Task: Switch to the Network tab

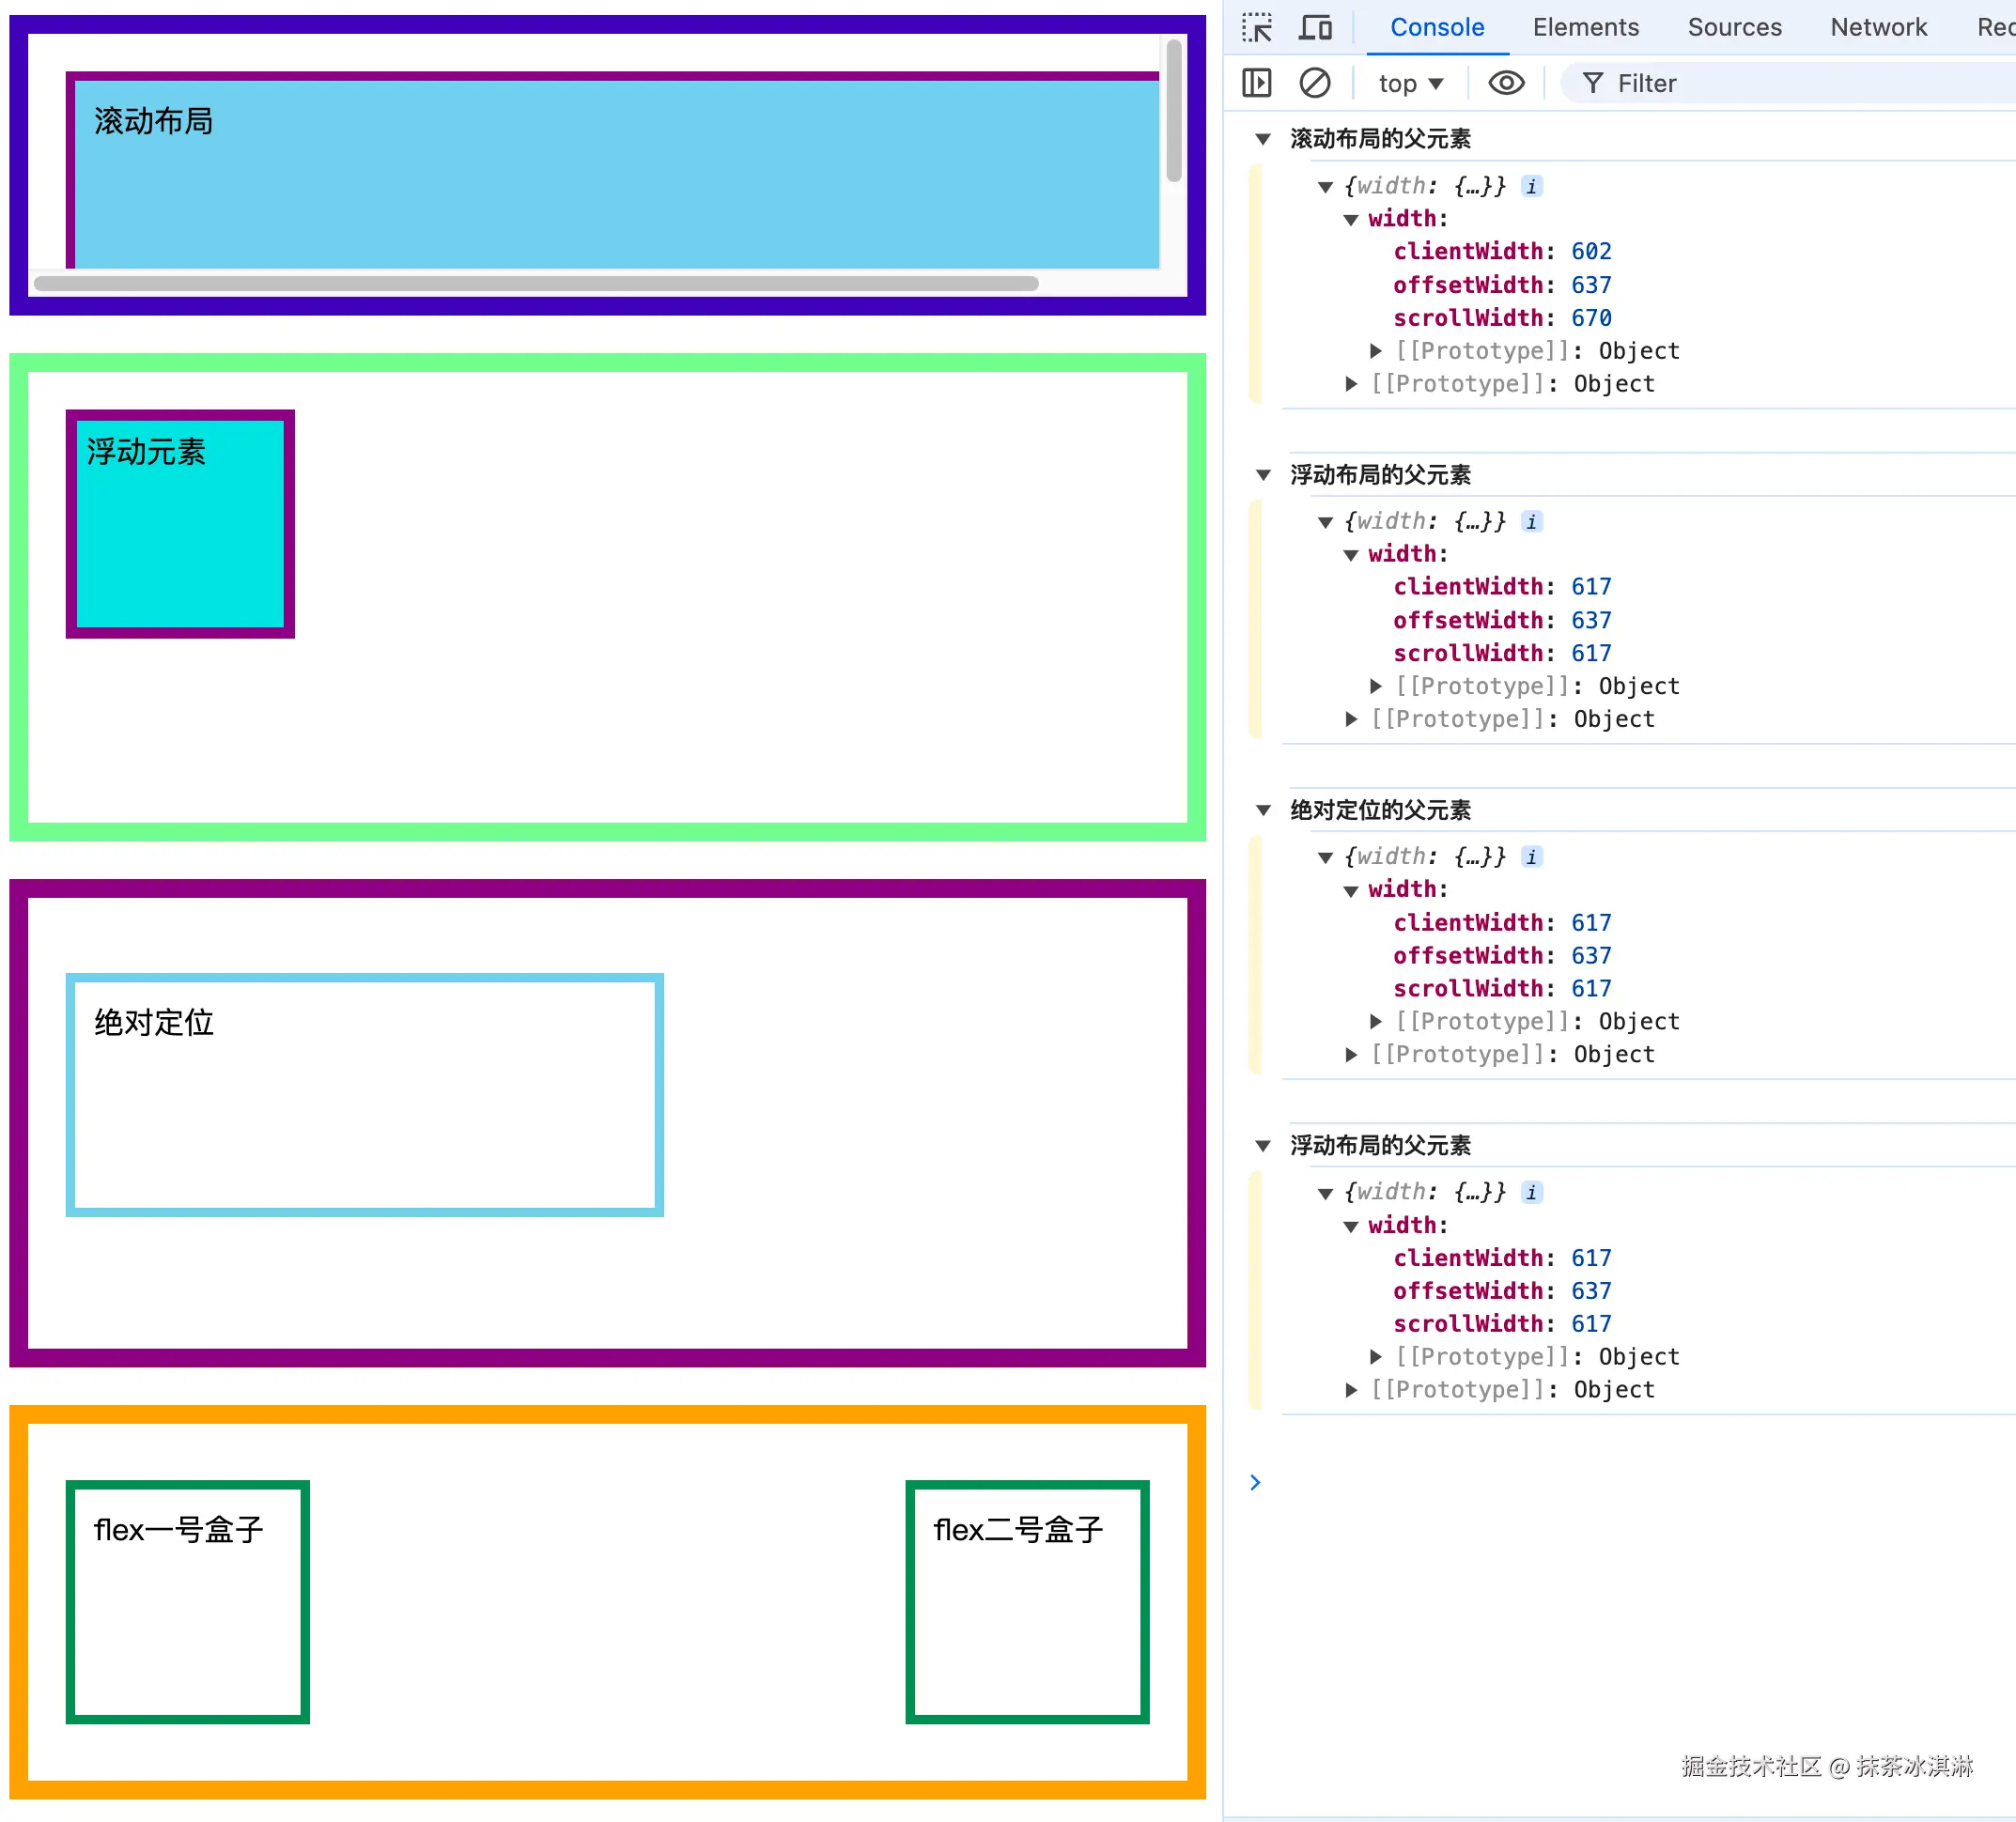Action: point(1878,27)
